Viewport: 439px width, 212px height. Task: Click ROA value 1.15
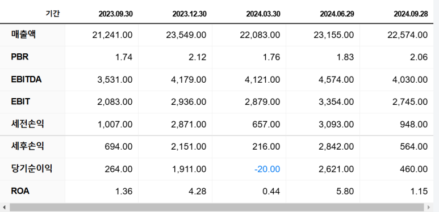tap(419, 192)
